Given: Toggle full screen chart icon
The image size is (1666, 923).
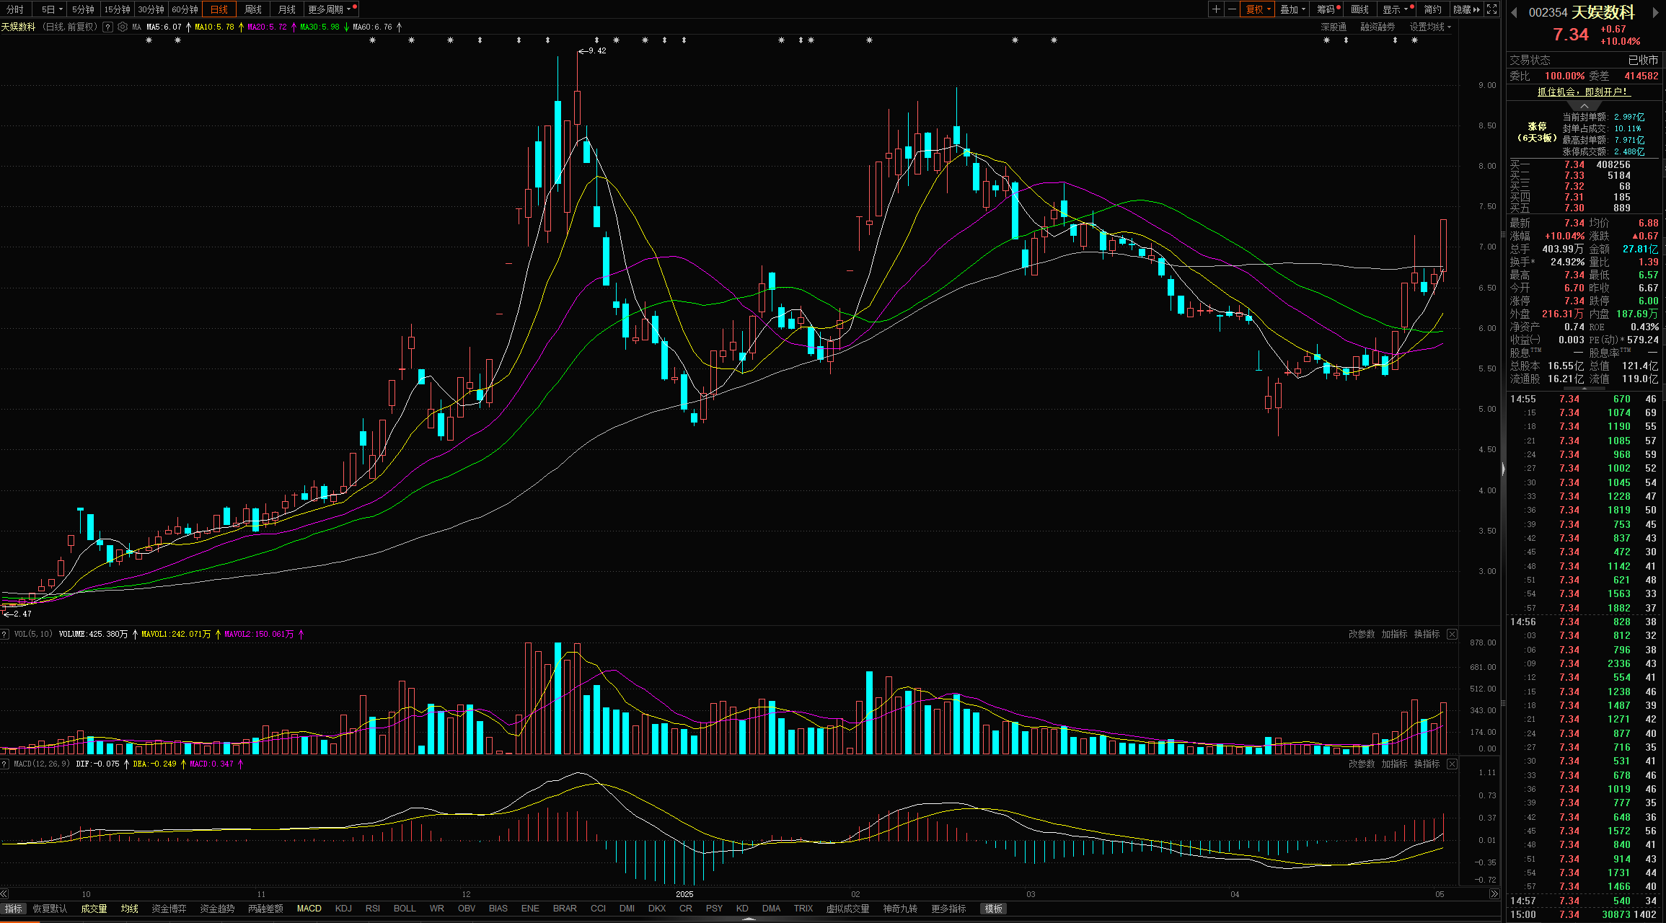Looking at the screenshot, I should click(x=1492, y=9).
